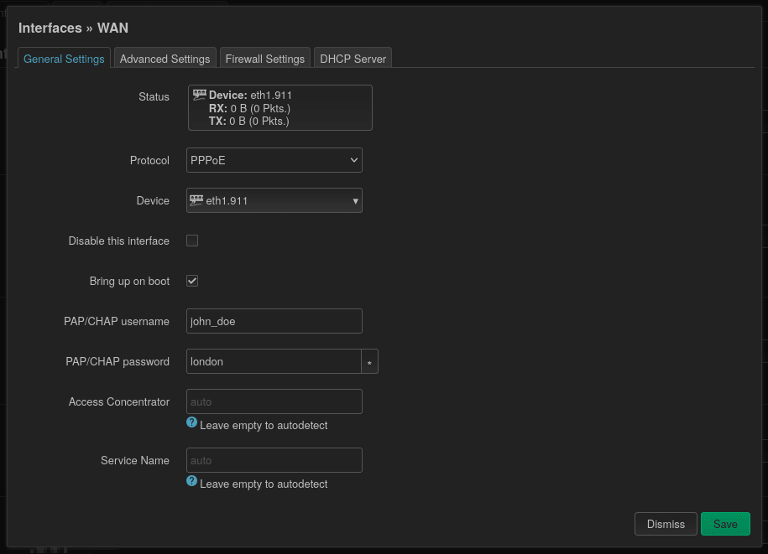Click help icon under Service Name
Image resolution: width=768 pixels, height=554 pixels.
[x=192, y=482]
